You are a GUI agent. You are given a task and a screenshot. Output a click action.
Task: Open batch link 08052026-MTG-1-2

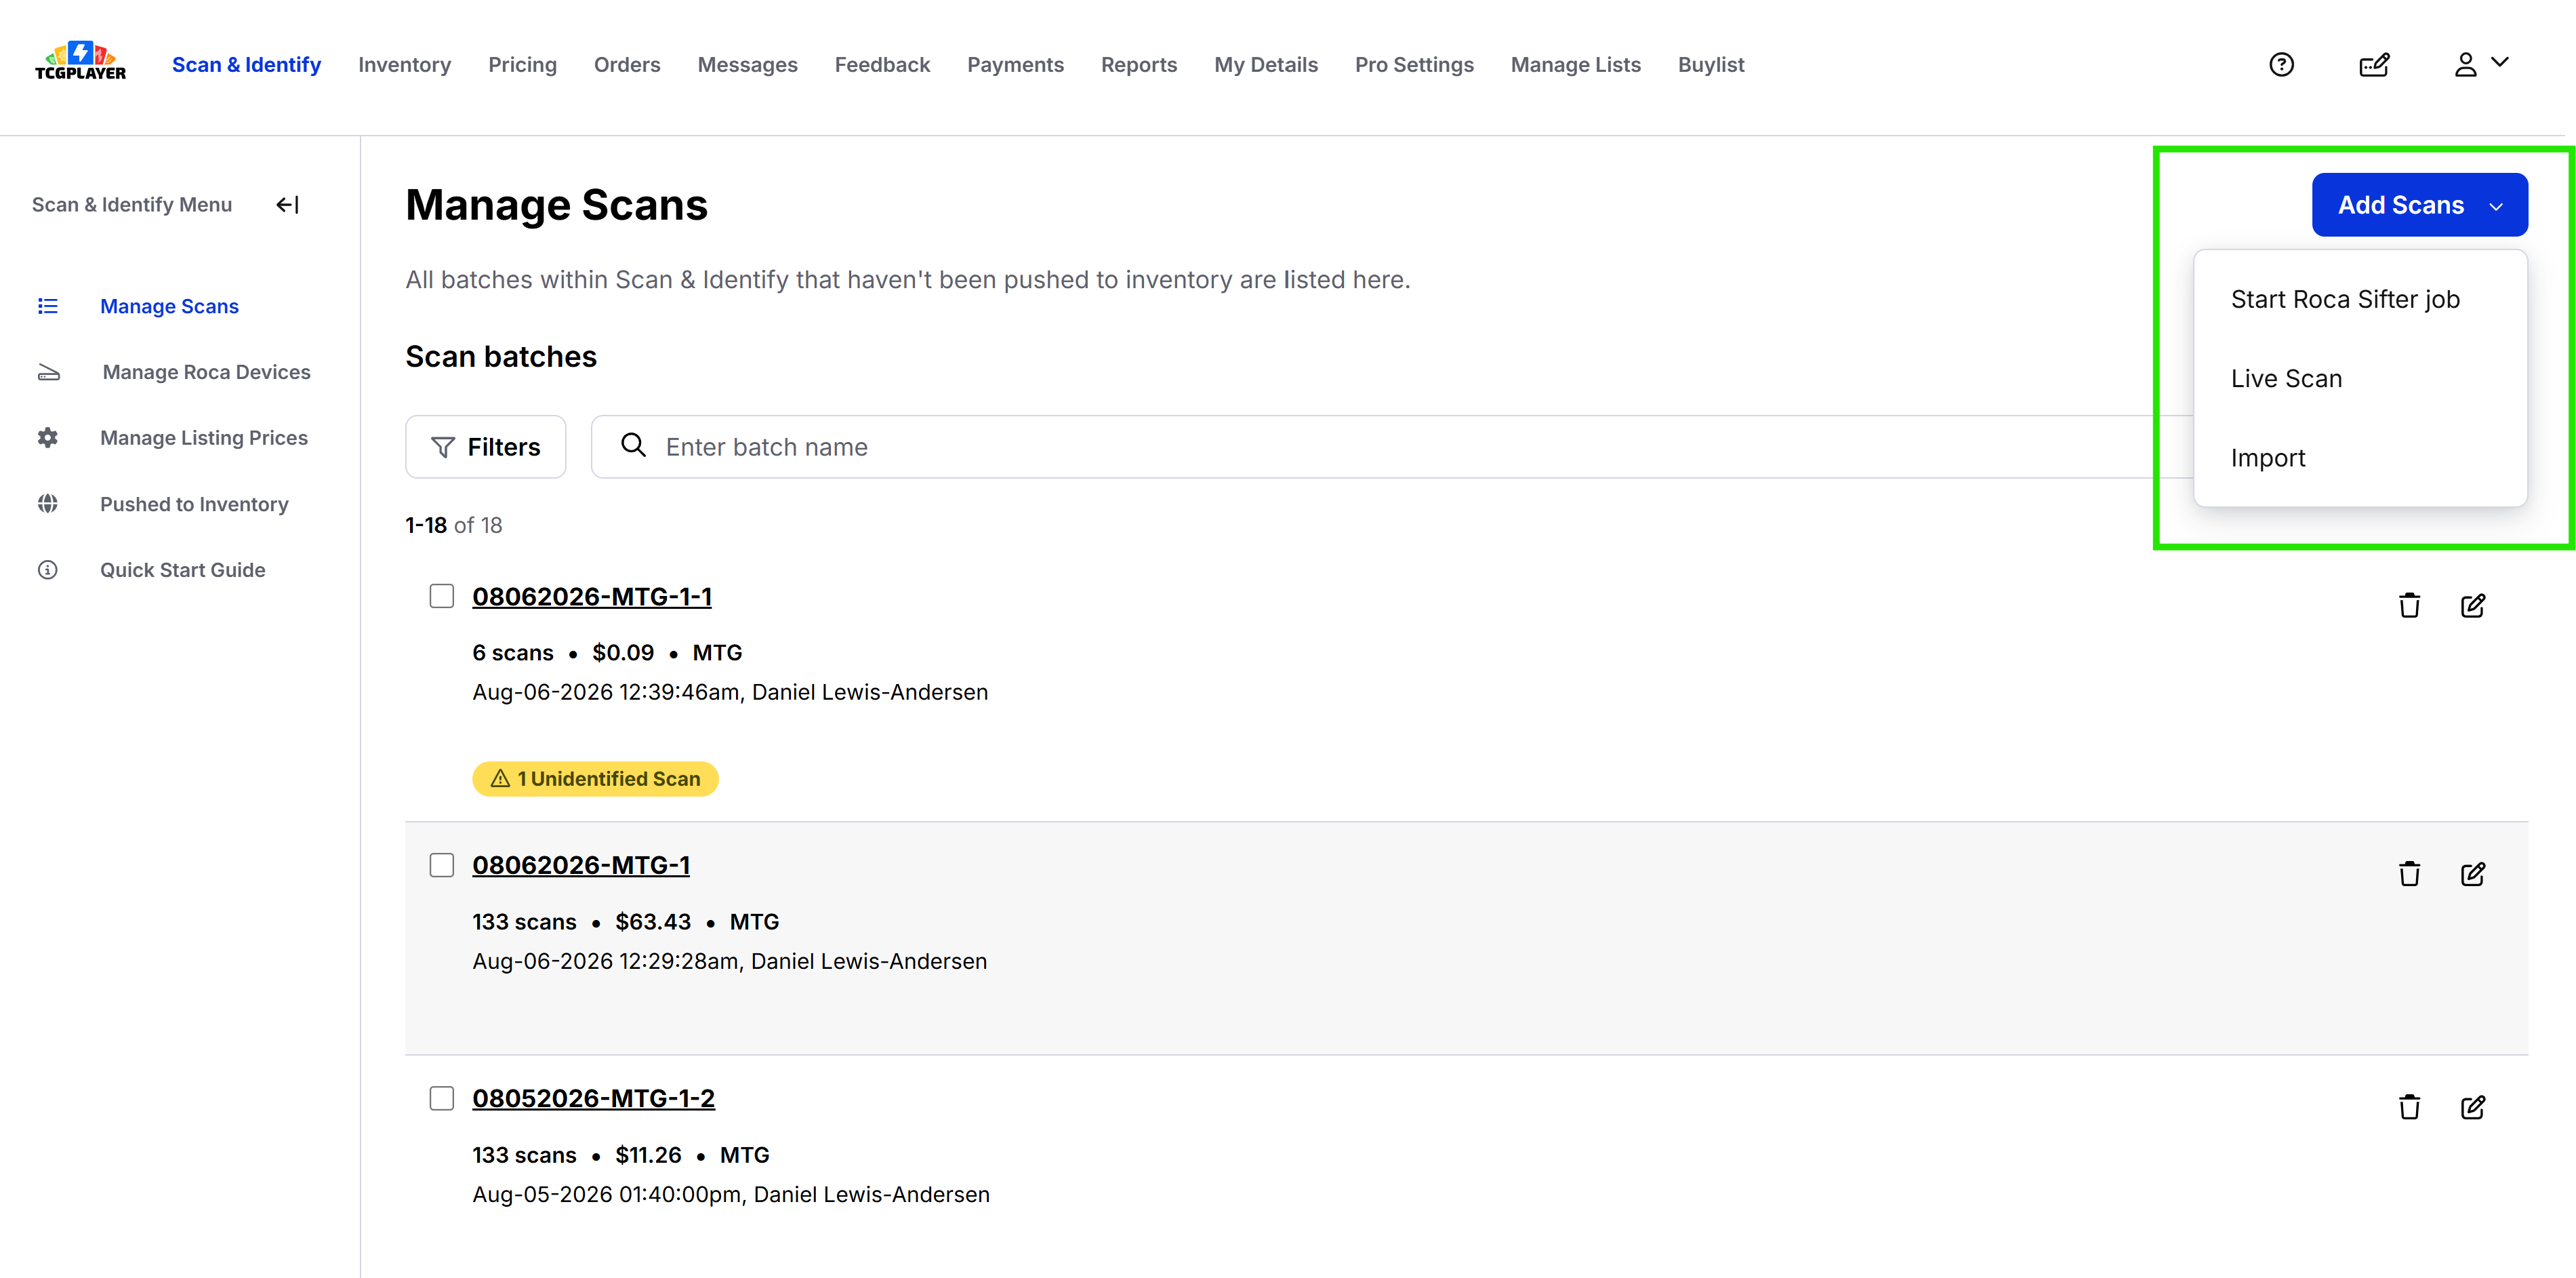[x=593, y=1098]
